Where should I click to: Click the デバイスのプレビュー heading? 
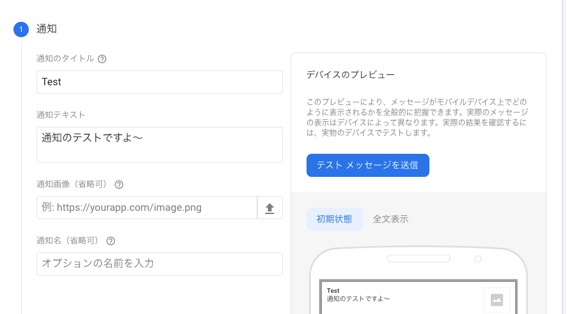(351, 74)
